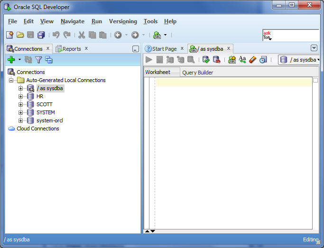The height and width of the screenshot is (248, 324).
Task: Close the Start Page tab
Action: (x=182, y=48)
